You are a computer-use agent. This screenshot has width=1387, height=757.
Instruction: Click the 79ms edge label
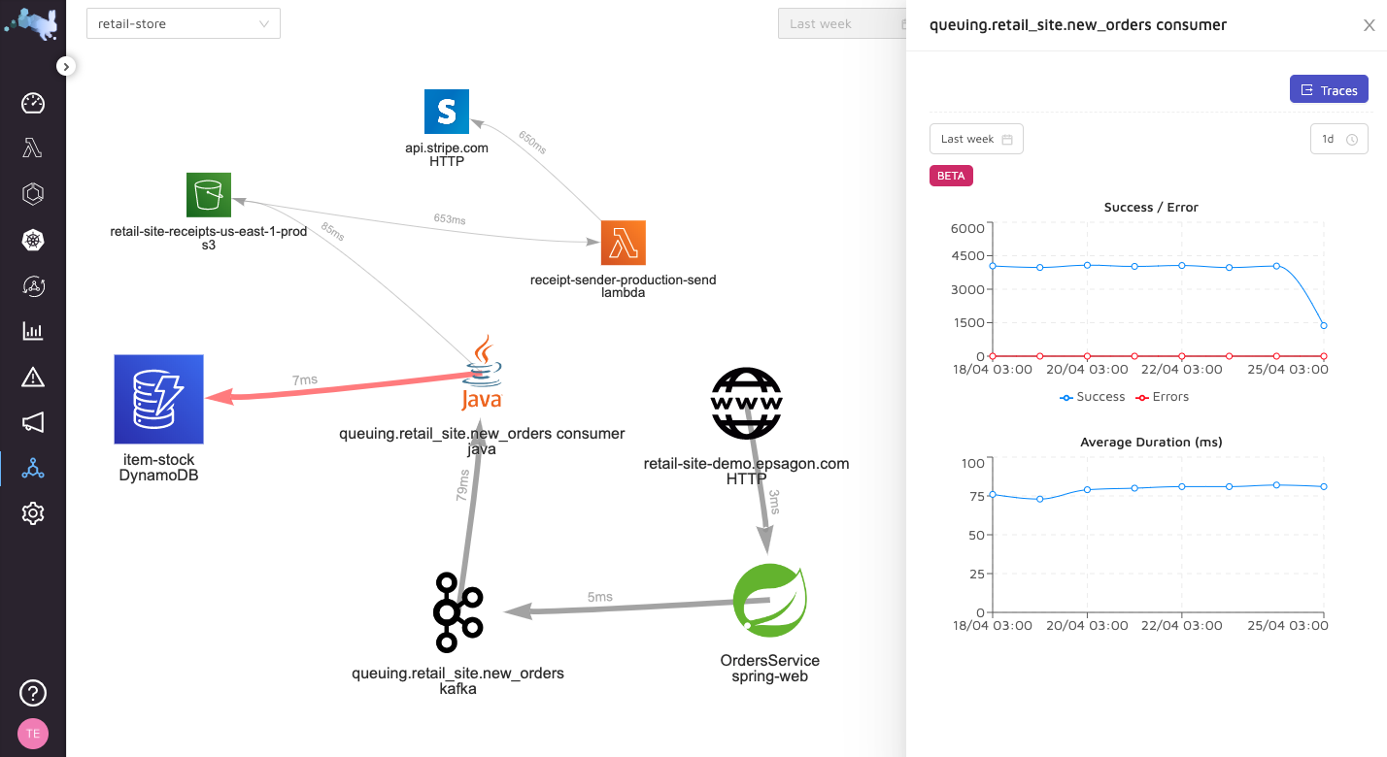(463, 485)
